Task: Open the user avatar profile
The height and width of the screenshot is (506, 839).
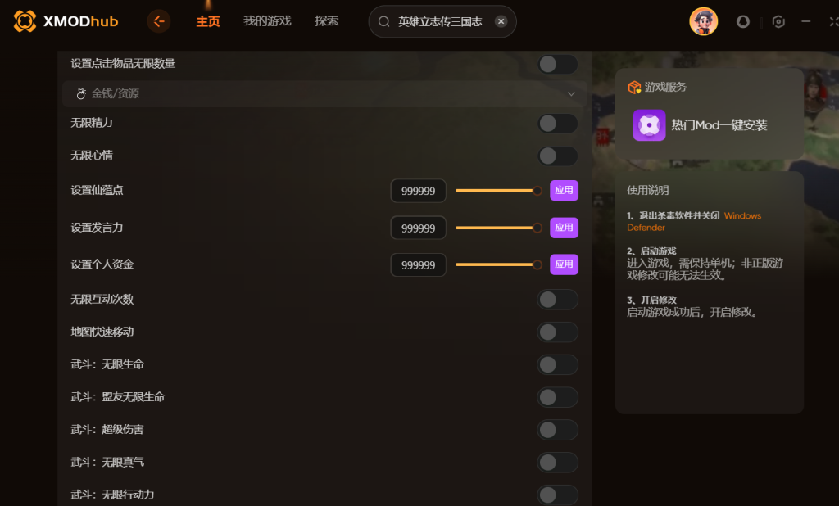Action: pos(703,21)
